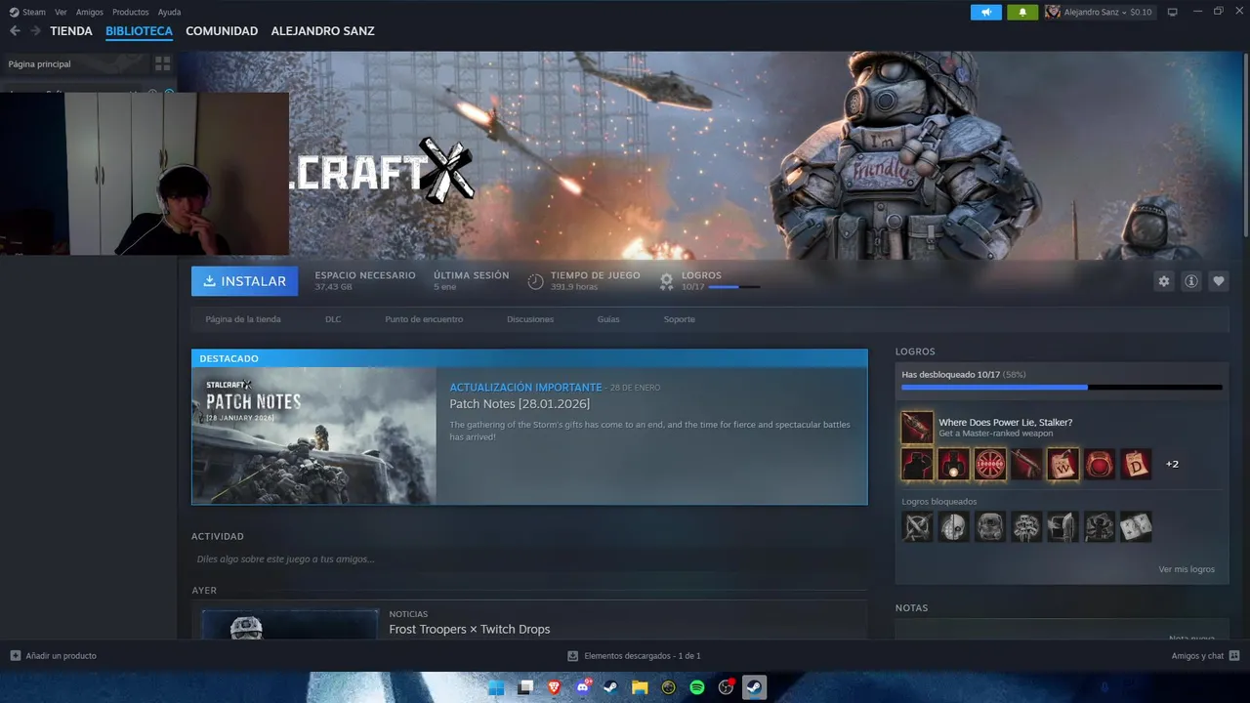Open 'Amigos y chat' panel
Screen dimensions: 1250x703
(1205, 655)
